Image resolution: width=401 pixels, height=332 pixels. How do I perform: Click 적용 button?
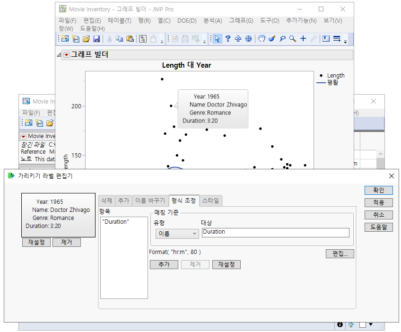tap(378, 202)
